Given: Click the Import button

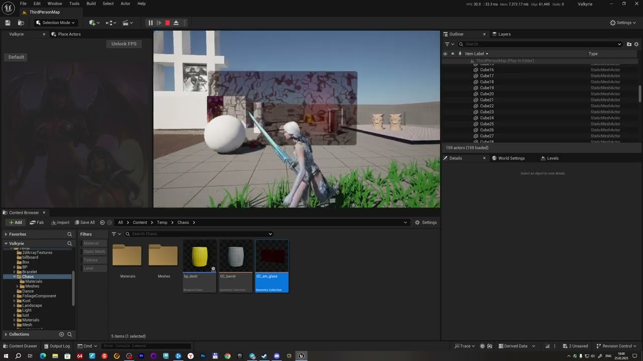Looking at the screenshot, I should pos(60,223).
